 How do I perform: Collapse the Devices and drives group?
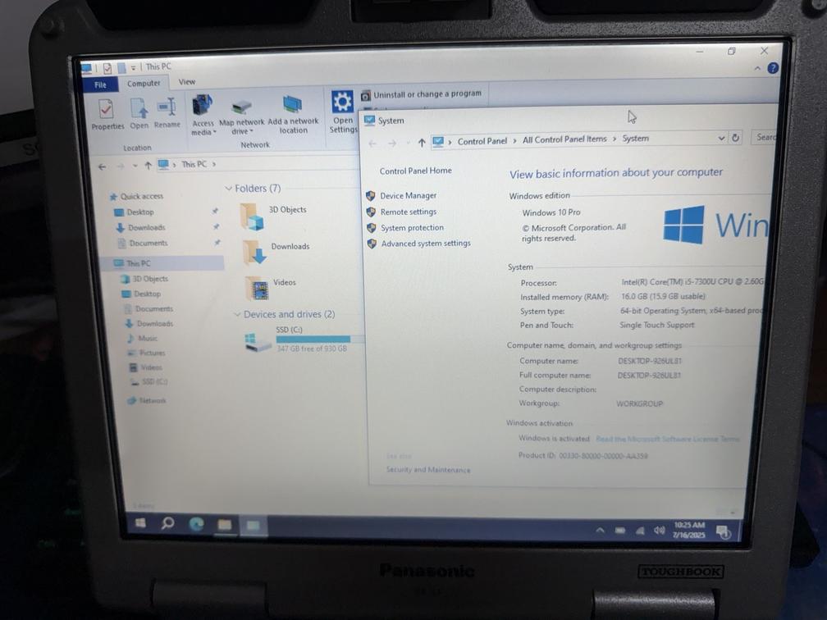237,315
